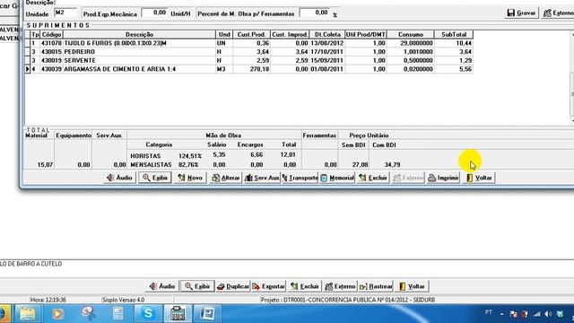Click the Descrição column header

[140, 34]
